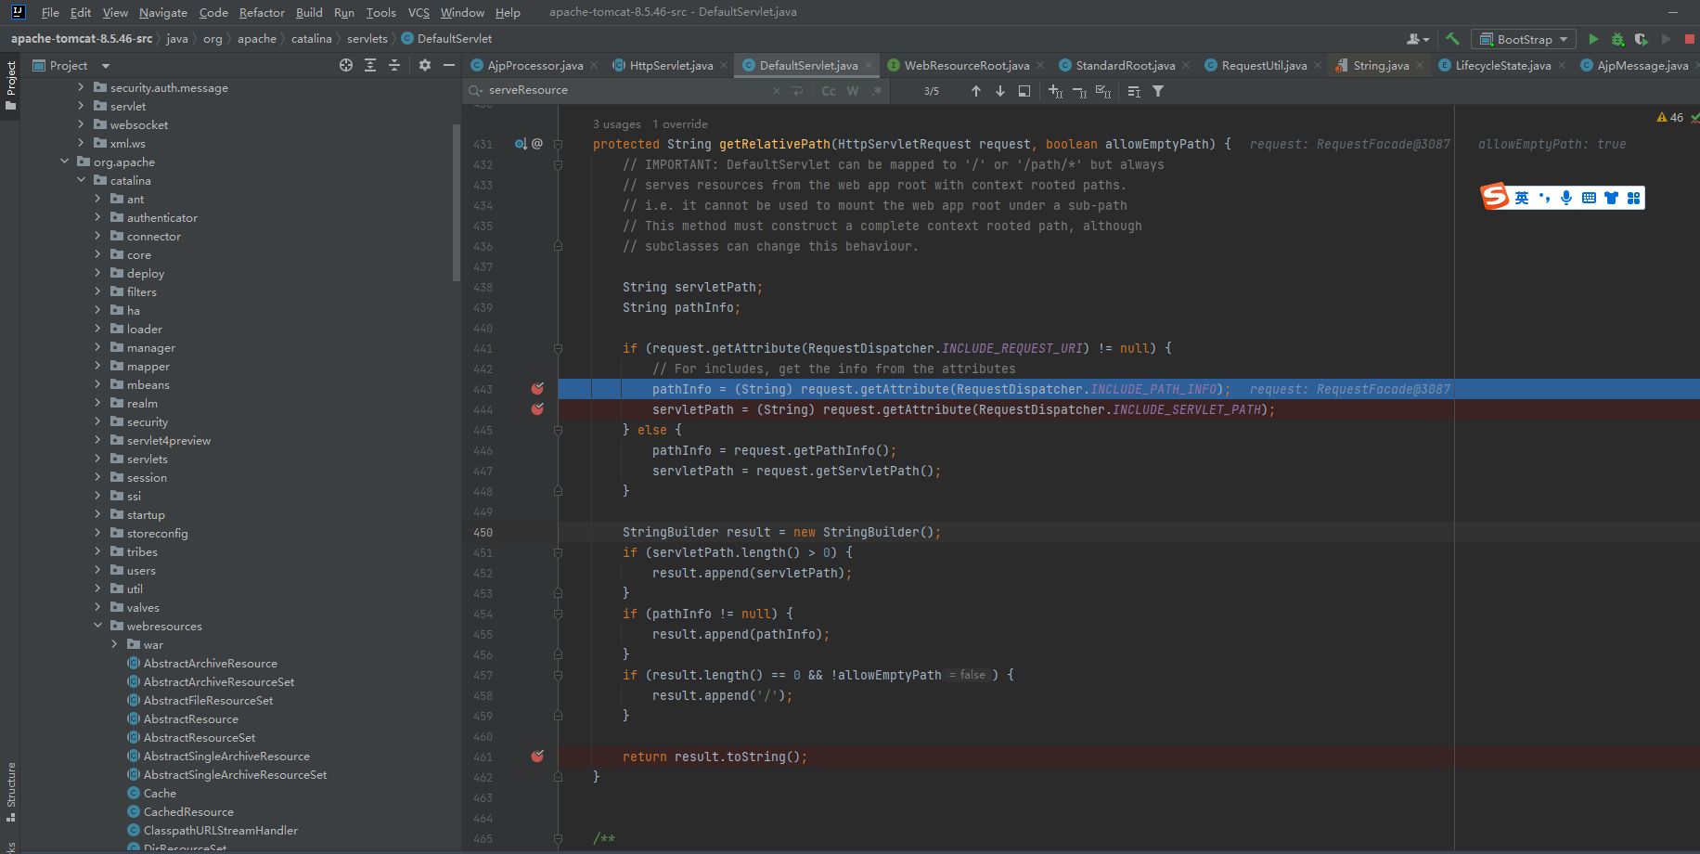Image resolution: width=1700 pixels, height=854 pixels.
Task: Clear the serveResource search text
Action: pyautogui.click(x=777, y=91)
